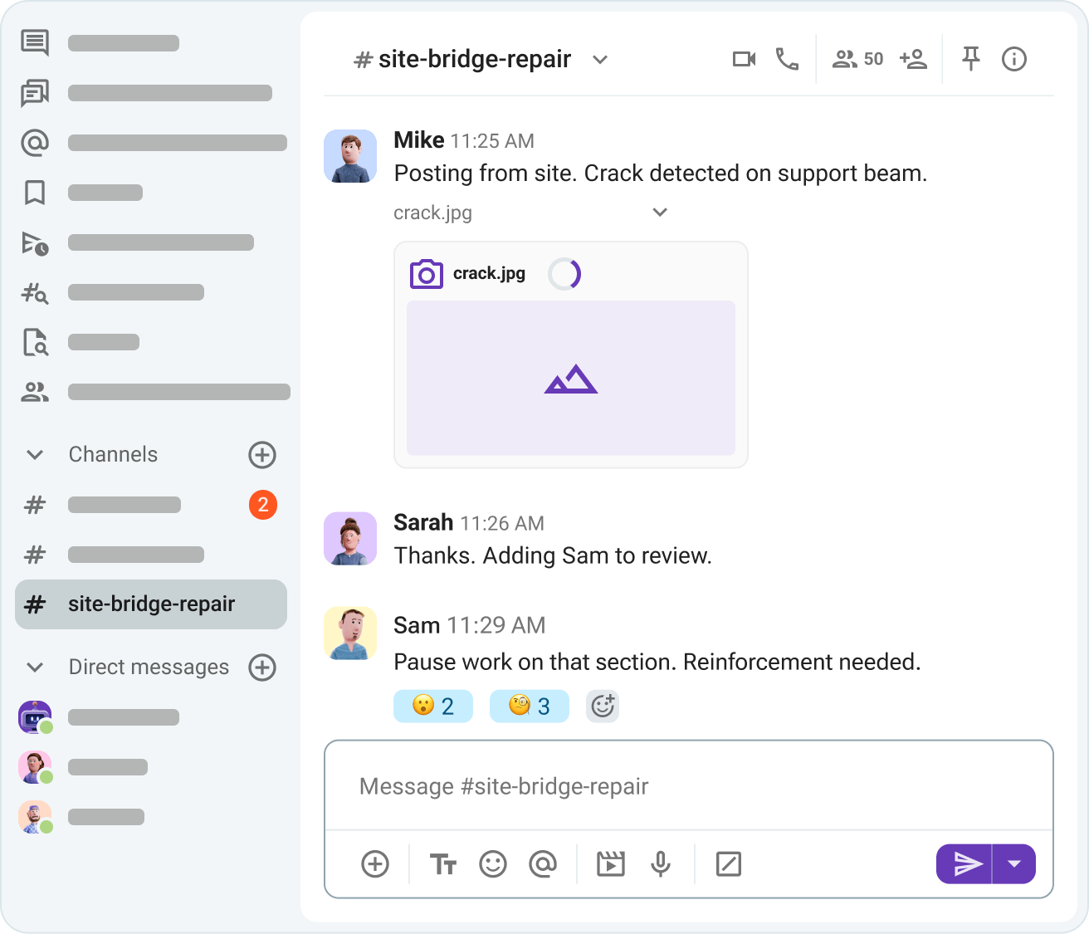Image resolution: width=1089 pixels, height=934 pixels.
Task: Add a new reaction to Sam's message
Action: click(603, 706)
